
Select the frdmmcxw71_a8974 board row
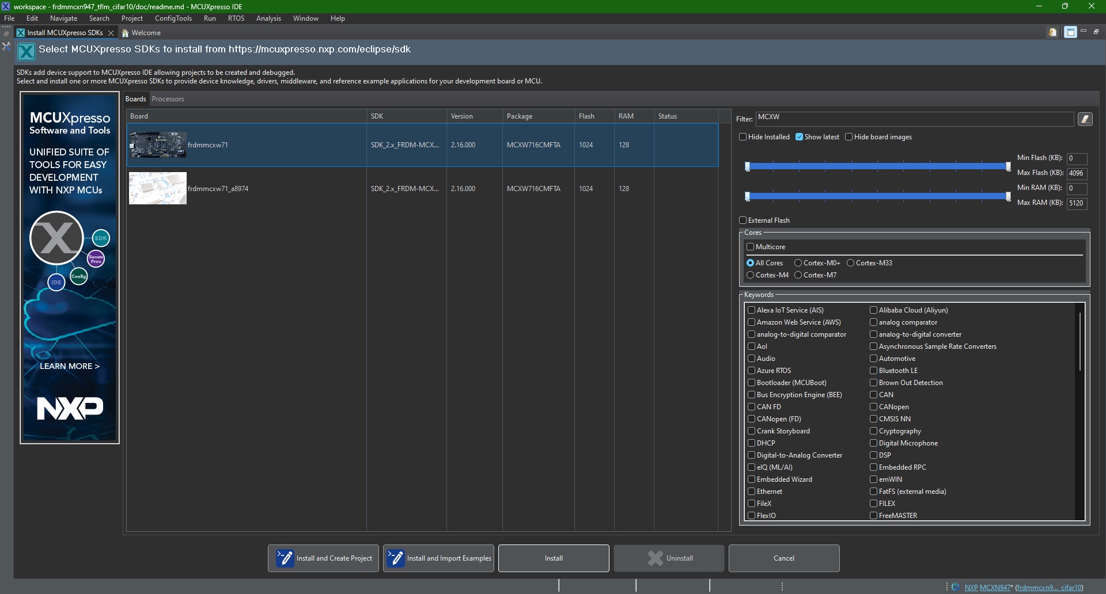422,188
